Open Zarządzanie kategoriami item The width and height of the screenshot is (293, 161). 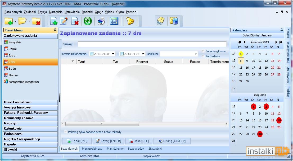tap(22, 82)
